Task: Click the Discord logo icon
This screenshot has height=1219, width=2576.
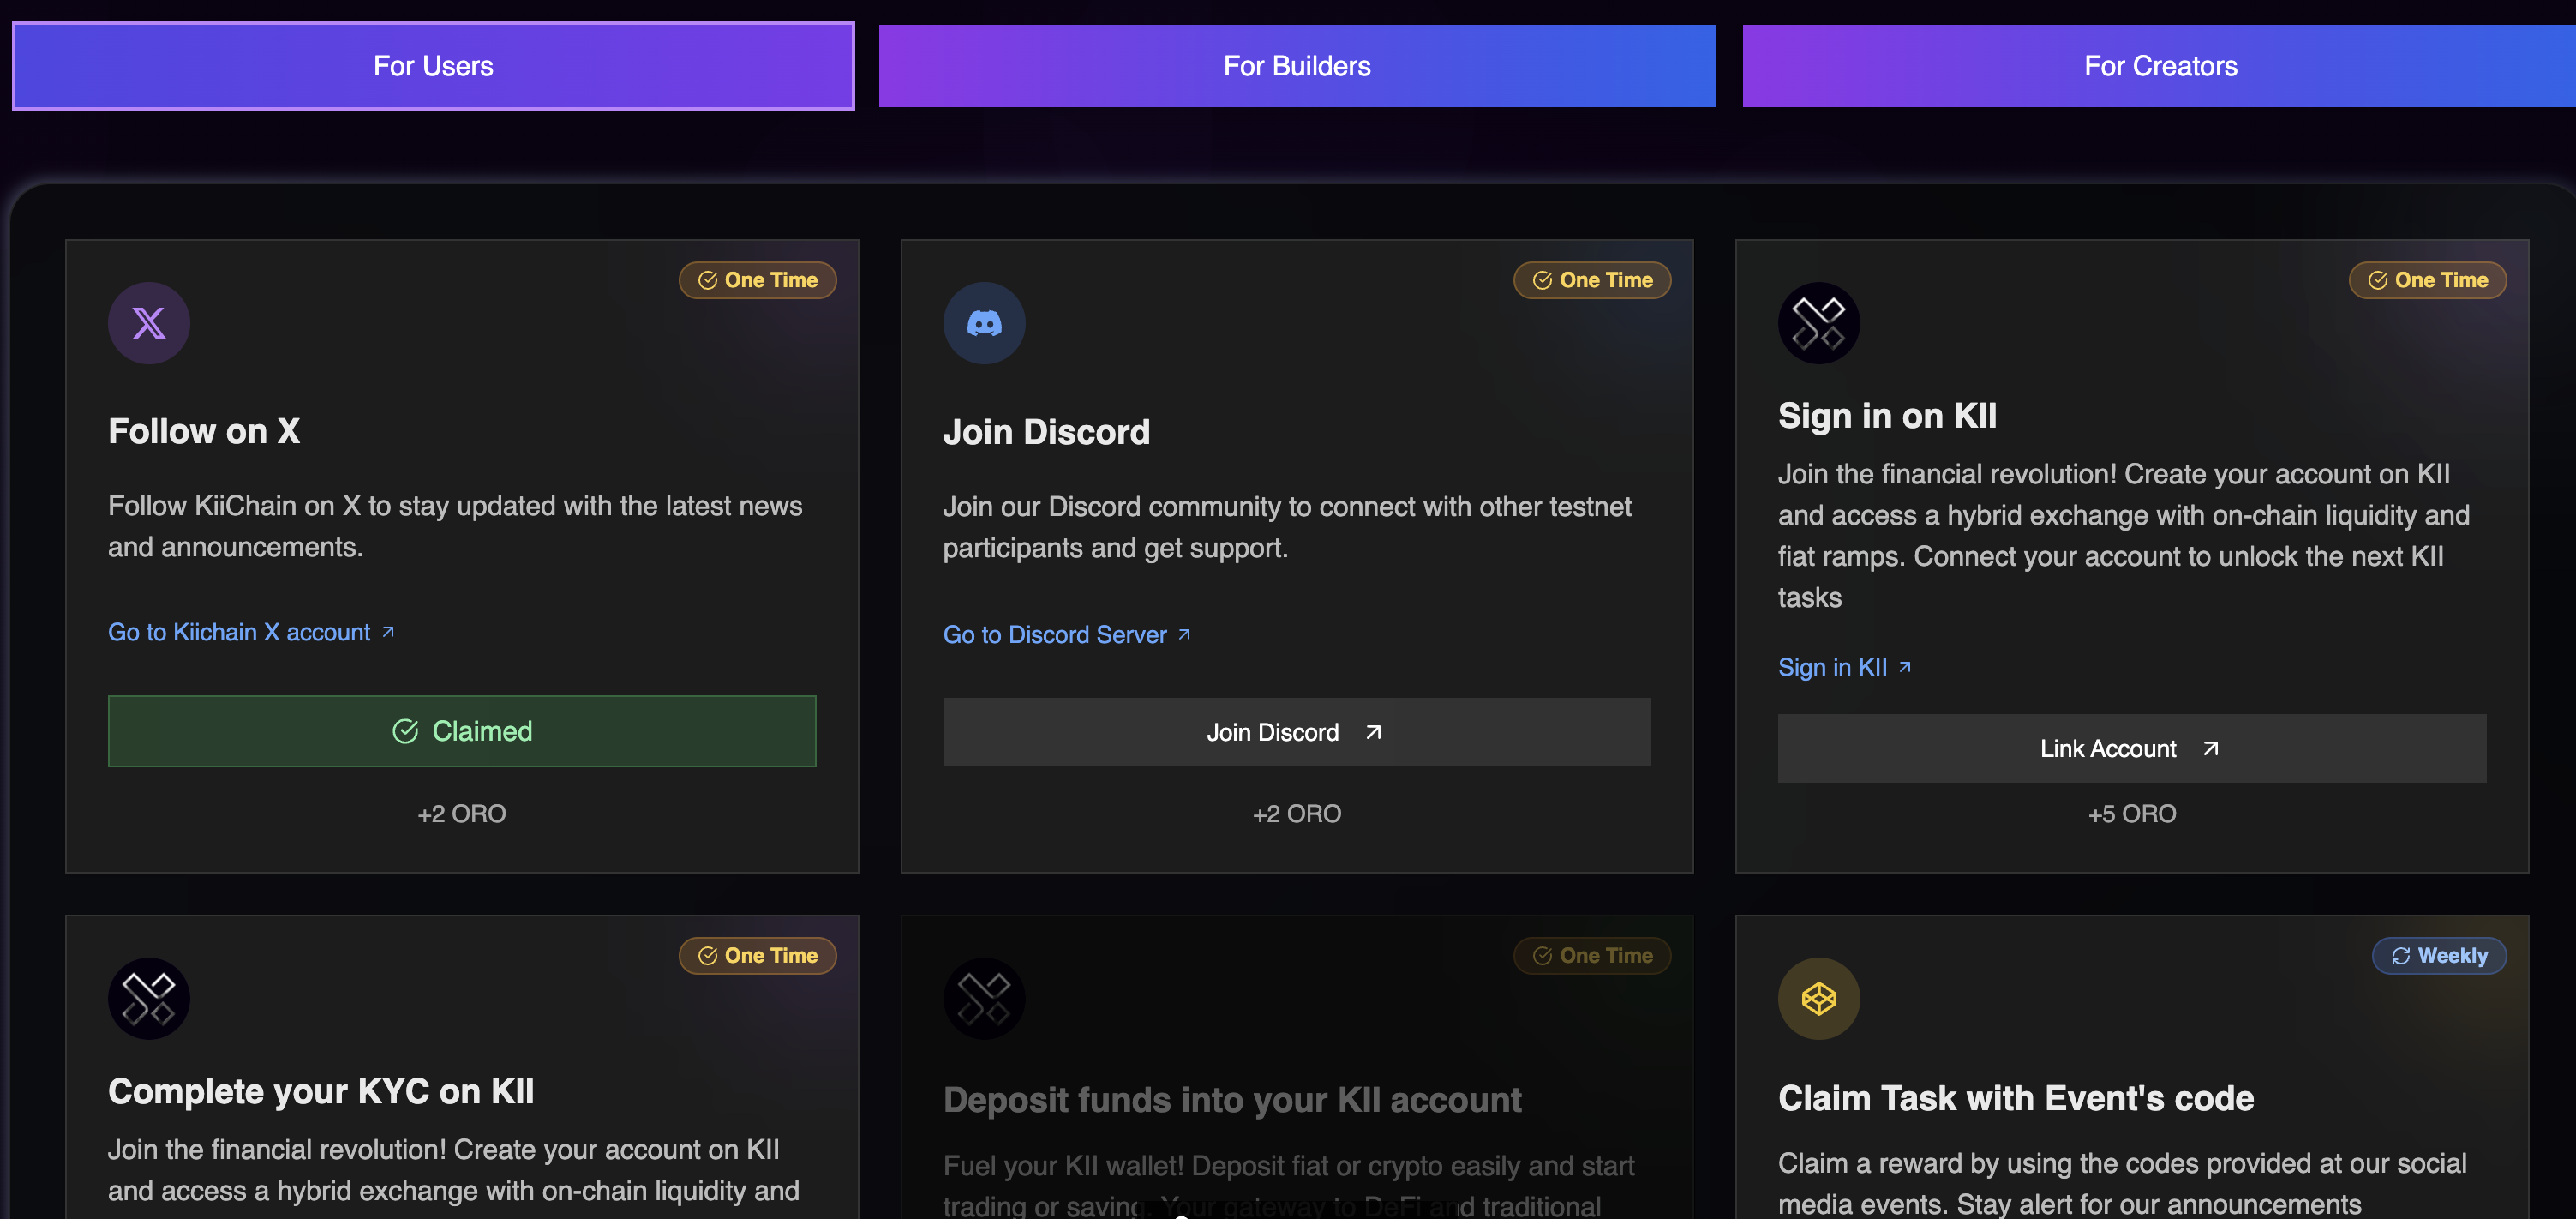Action: [x=984, y=323]
